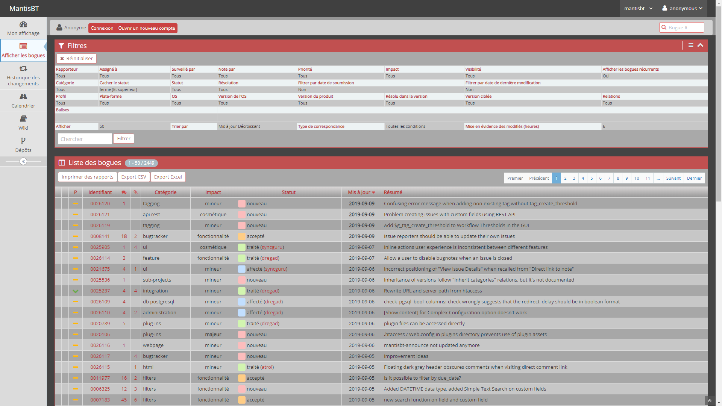722x406 pixels.
Task: Focus the Bogue # search field
Action: pos(682,27)
